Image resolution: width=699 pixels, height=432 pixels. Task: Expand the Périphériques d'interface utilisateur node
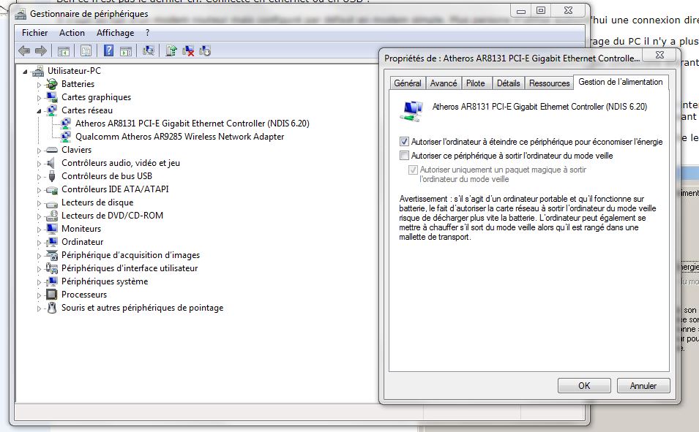tap(39, 269)
